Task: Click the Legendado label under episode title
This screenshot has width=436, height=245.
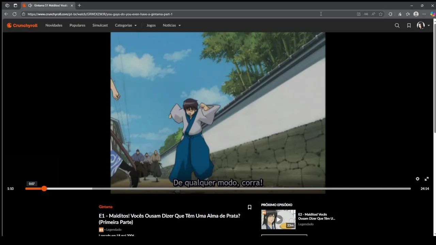Action: click(x=114, y=230)
